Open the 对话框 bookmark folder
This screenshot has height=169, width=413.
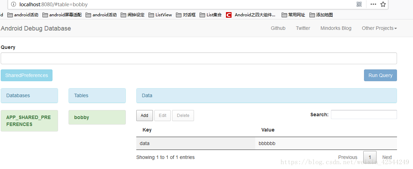point(186,15)
